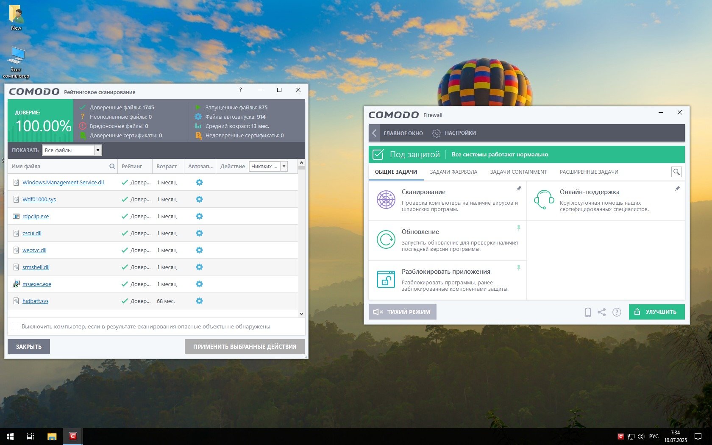
Task: Open the 'Расширенные задачи' tab
Action: click(589, 172)
